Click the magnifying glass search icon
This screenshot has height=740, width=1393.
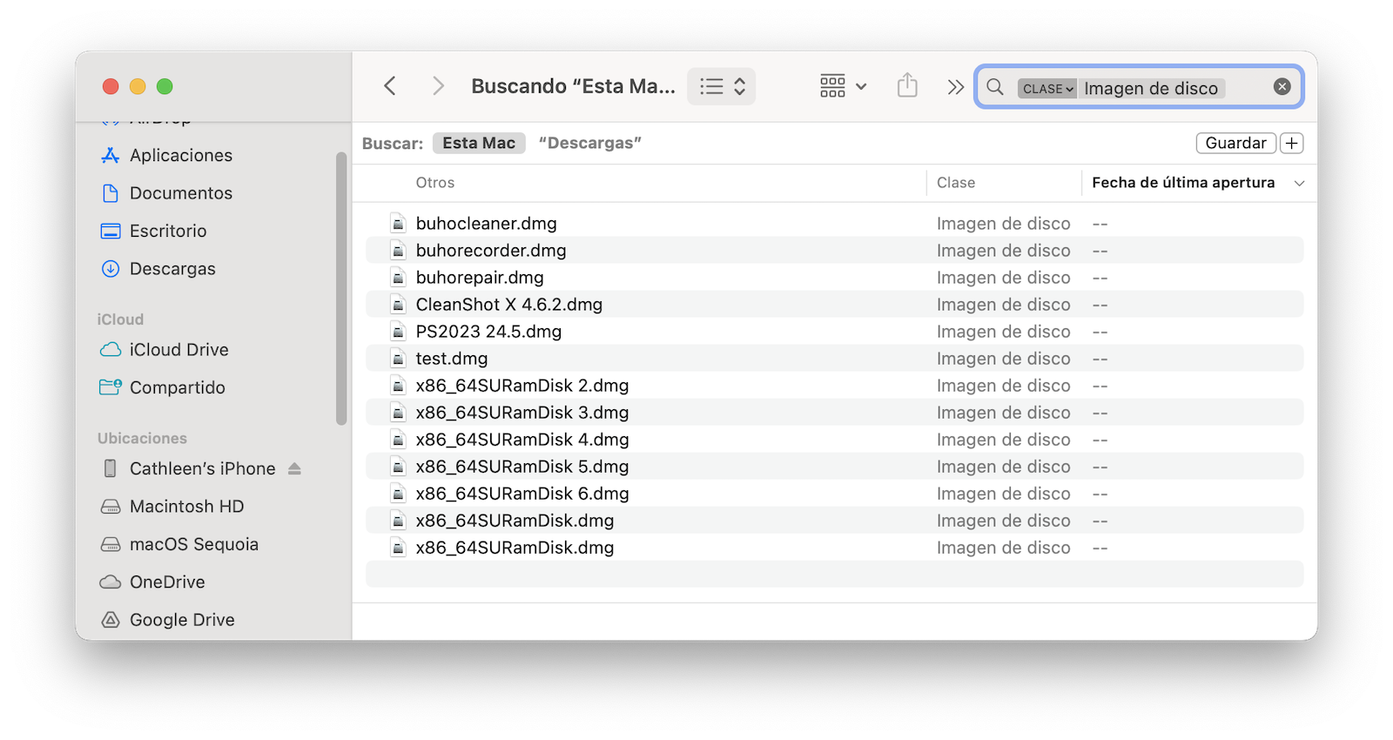995,87
